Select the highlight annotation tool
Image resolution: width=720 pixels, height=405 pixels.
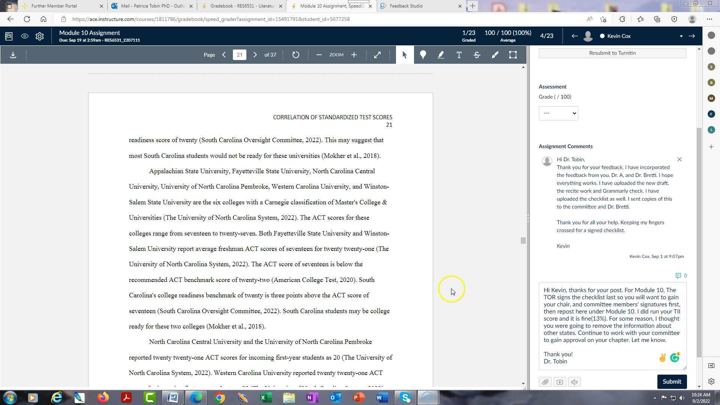coord(441,55)
